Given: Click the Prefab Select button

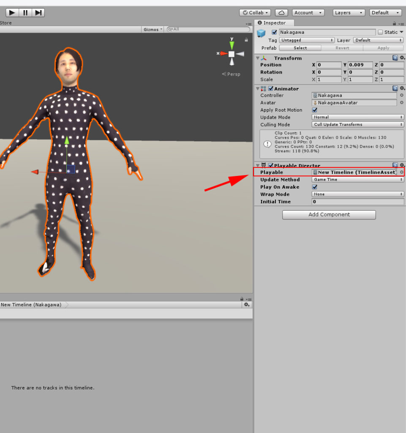Looking at the screenshot, I should click(x=300, y=48).
